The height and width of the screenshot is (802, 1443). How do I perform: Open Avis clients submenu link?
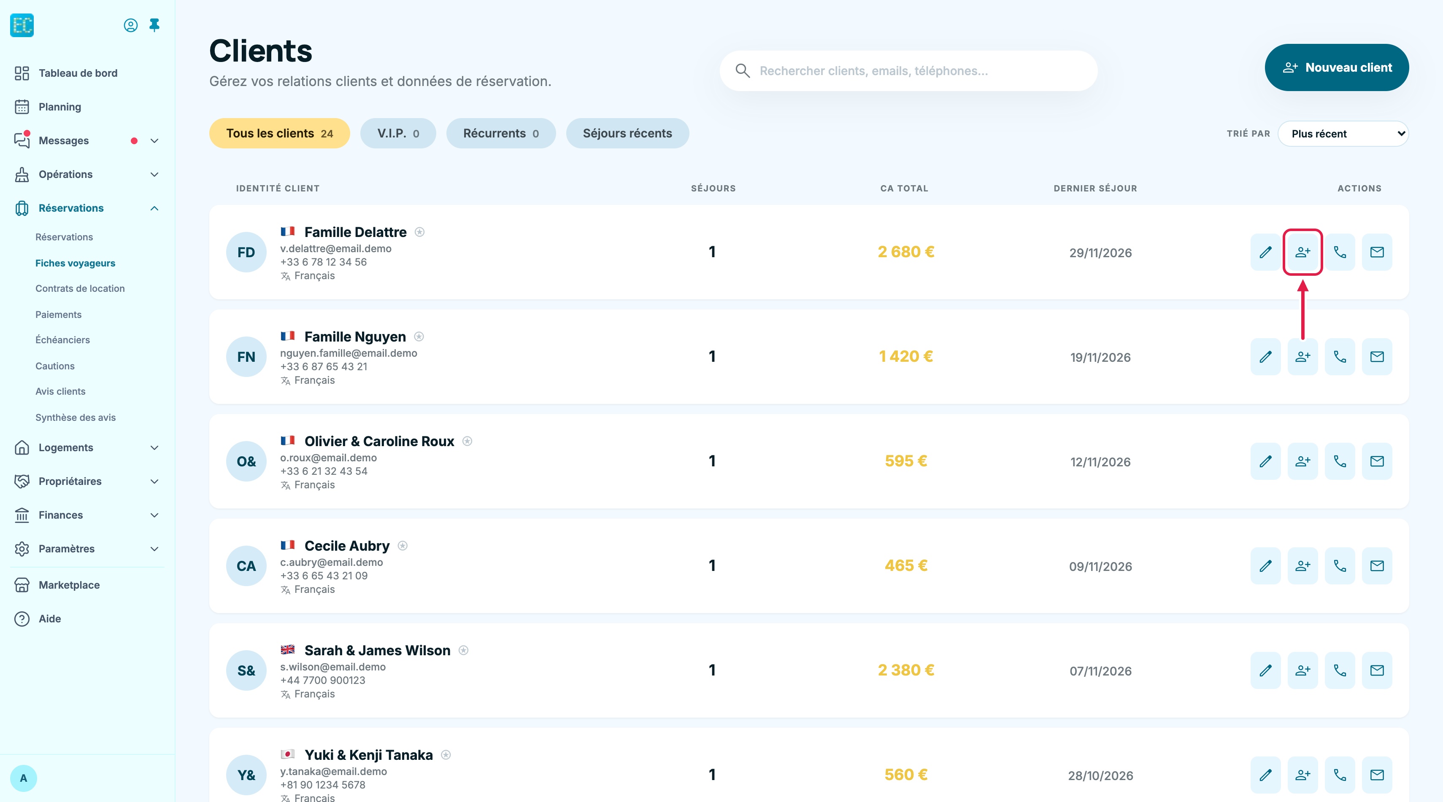60,392
